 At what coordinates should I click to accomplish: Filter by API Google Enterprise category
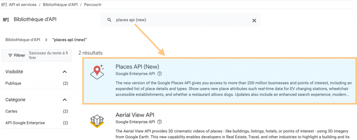point(25,123)
